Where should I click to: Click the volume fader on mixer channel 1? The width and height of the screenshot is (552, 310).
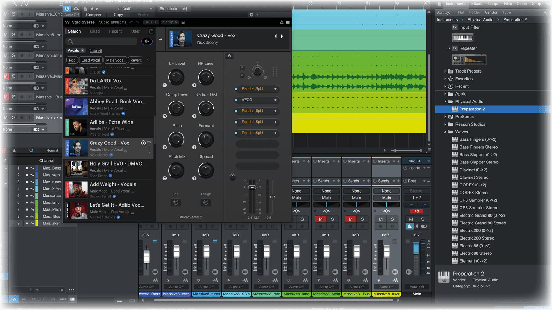146,256
